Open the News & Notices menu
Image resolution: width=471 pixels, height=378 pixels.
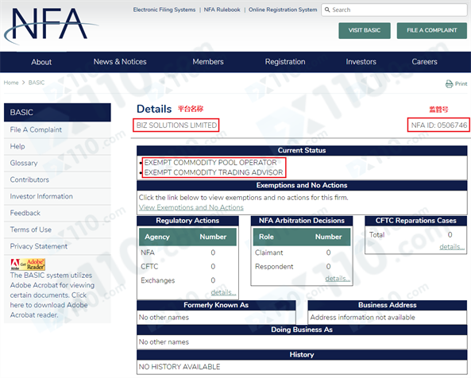click(120, 62)
